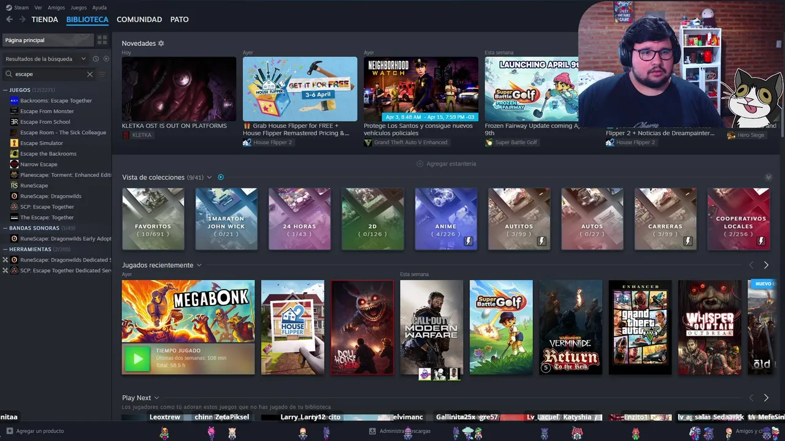
Task: Open the Resultados de la búsqueda dropdown
Action: tap(45, 59)
